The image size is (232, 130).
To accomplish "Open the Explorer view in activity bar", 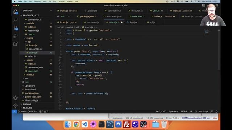I will point(16,12).
